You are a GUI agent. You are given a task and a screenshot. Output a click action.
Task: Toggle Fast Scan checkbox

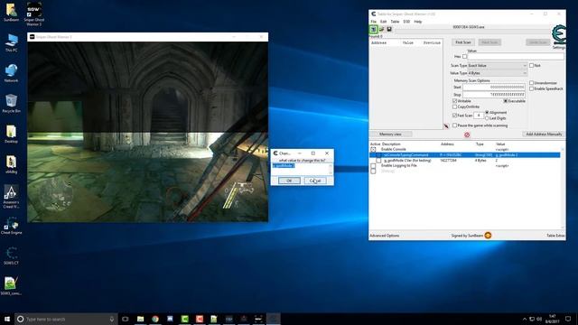pos(454,116)
